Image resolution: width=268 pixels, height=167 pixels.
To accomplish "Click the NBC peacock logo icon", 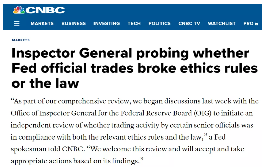I will pos(19,10).
